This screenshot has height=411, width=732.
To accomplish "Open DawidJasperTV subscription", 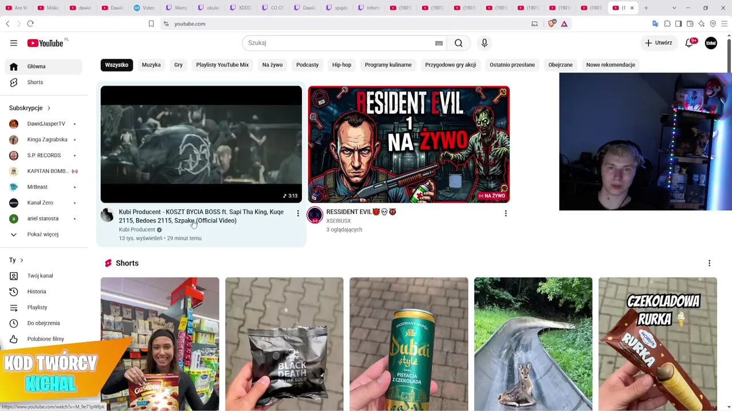I will pos(43,124).
